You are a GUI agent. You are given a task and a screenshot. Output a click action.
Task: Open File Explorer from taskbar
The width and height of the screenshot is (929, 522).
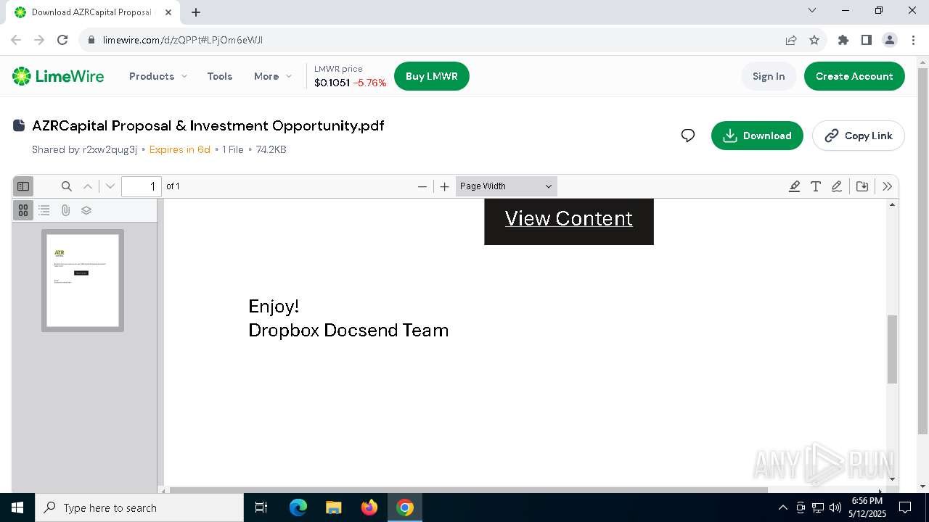click(x=333, y=507)
